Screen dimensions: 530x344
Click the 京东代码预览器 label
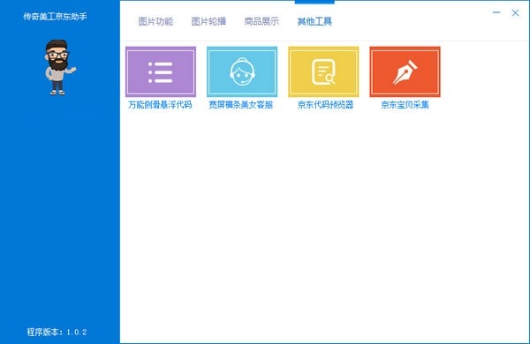click(x=325, y=105)
